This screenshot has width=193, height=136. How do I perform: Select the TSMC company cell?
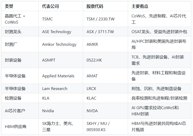tap(61, 19)
